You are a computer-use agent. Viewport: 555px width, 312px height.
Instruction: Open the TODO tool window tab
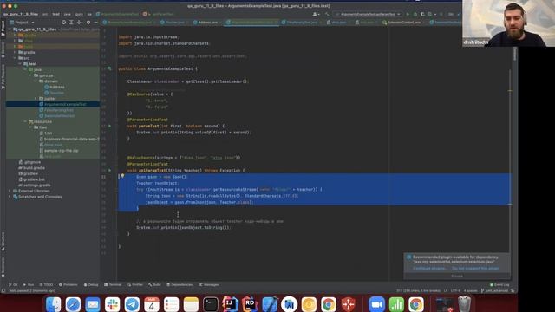pyautogui.click(x=46, y=284)
